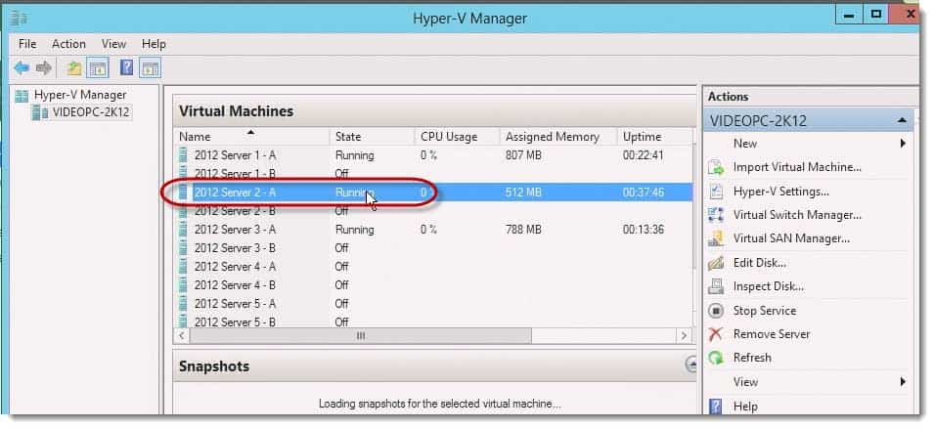
Task: Click the VIDEOPC-2K12 server icon in tree
Action: pyautogui.click(x=40, y=112)
